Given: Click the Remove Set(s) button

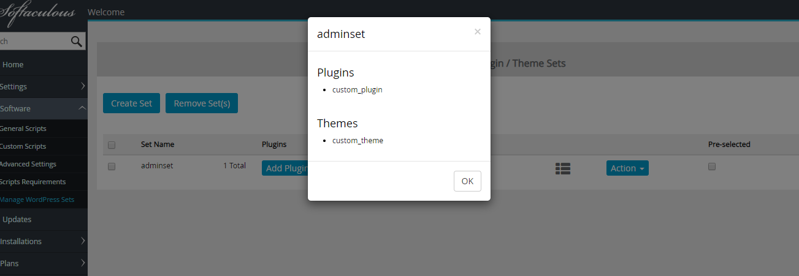Looking at the screenshot, I should 202,103.
